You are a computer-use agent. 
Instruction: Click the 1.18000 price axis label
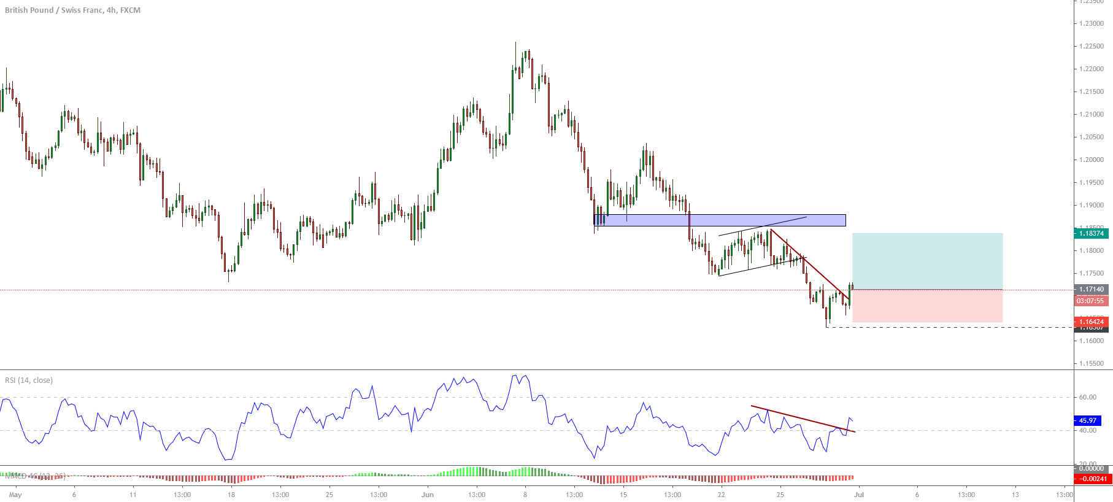(1092, 250)
